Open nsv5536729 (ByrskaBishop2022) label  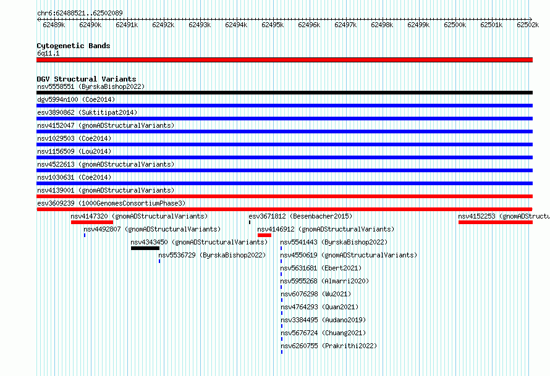click(212, 255)
